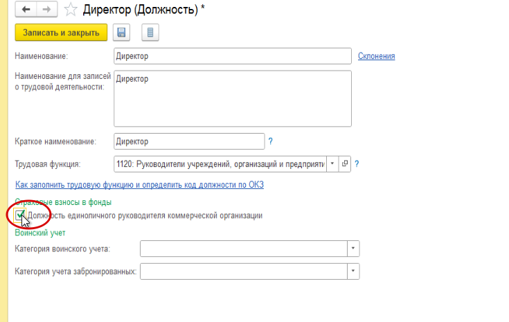
Task: Open help for Краткое наименование field
Action: [x=271, y=141]
